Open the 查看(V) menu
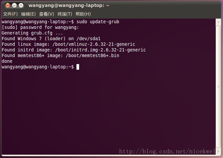223x158 pixels. 46,14
